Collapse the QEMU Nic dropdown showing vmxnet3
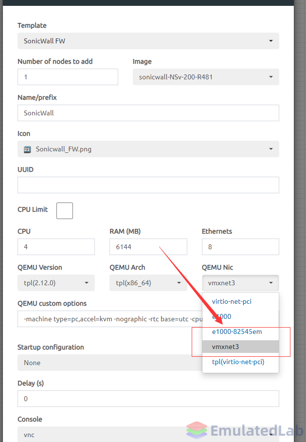 (x=240, y=283)
